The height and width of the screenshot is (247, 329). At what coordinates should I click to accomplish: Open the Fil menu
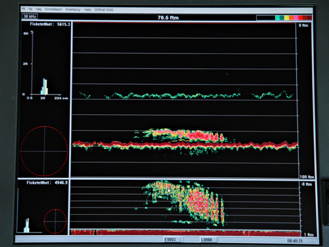click(x=24, y=9)
